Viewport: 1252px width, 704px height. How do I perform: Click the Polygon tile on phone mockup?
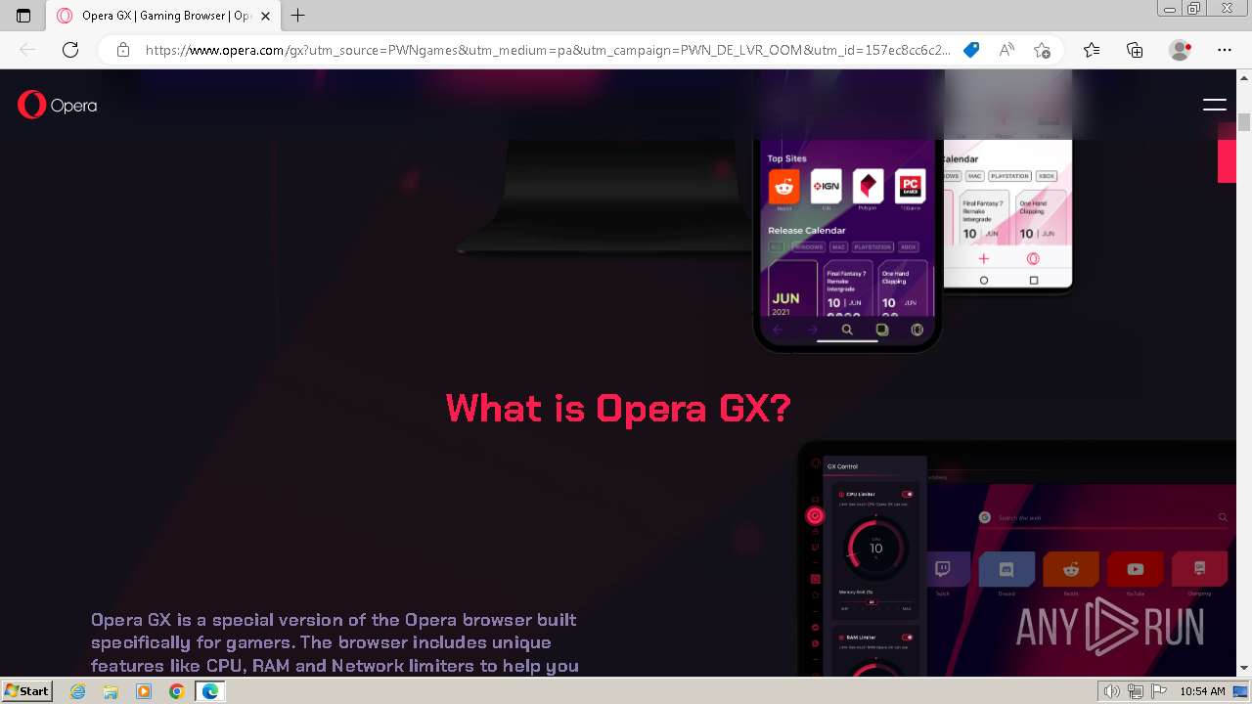pos(868,186)
